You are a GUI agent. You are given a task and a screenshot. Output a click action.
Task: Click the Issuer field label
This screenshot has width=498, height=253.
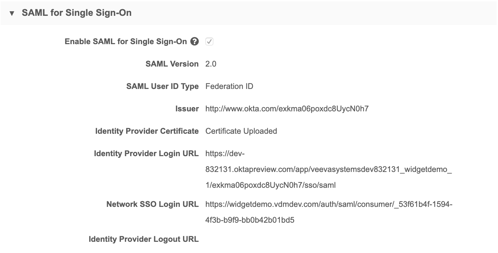tap(187, 109)
